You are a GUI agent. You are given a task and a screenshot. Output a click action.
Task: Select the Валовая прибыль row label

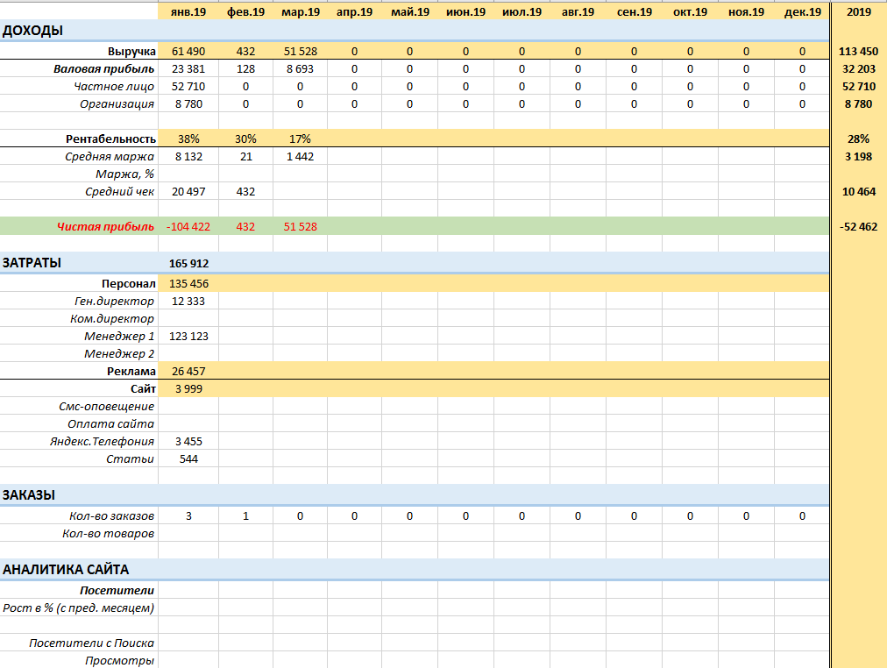pos(104,69)
